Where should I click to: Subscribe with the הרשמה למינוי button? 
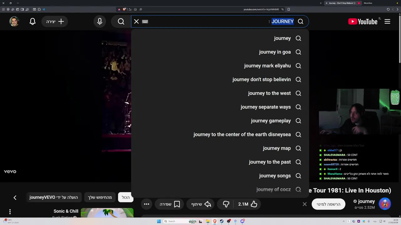tap(328, 204)
